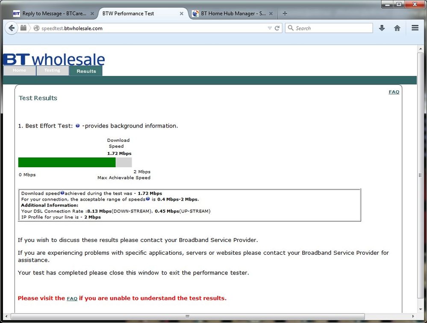Open the URL history dropdown arrow
The width and height of the screenshot is (427, 323).
tap(270, 28)
